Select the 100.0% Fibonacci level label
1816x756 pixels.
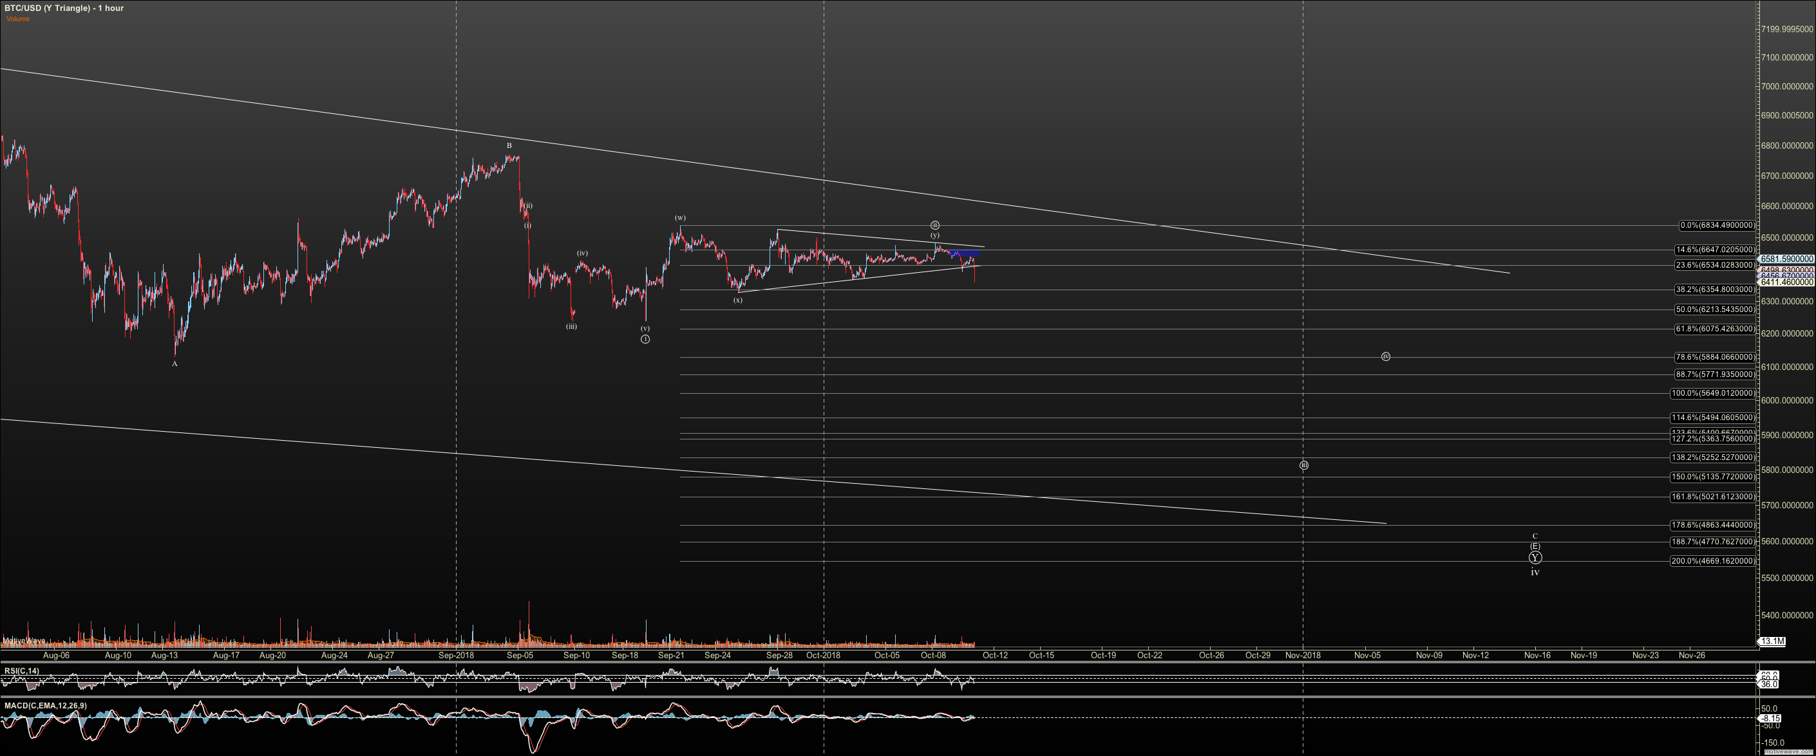click(x=1714, y=393)
